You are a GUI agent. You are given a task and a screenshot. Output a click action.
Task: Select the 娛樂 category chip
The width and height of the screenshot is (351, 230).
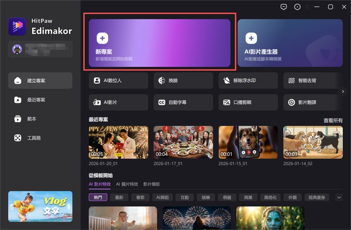coord(206,197)
